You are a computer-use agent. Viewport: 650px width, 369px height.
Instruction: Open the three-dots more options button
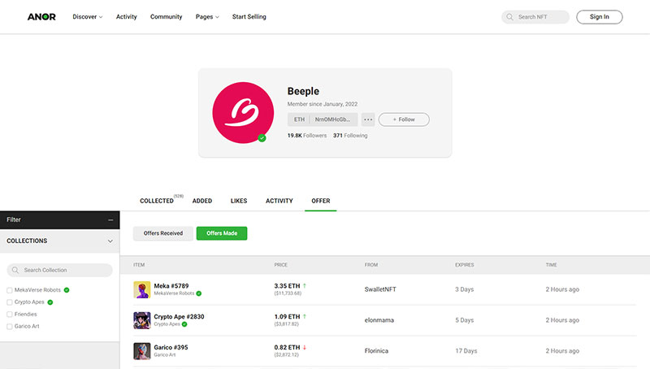[368, 119]
